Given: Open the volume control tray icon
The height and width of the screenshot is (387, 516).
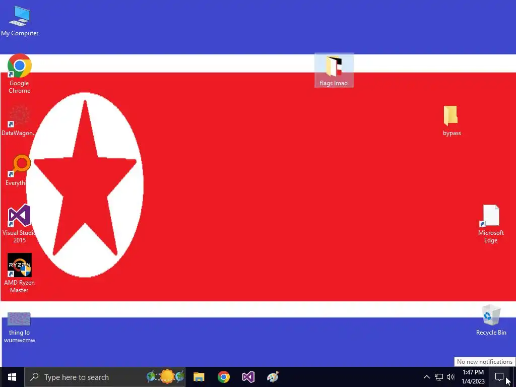Looking at the screenshot, I should [450, 377].
